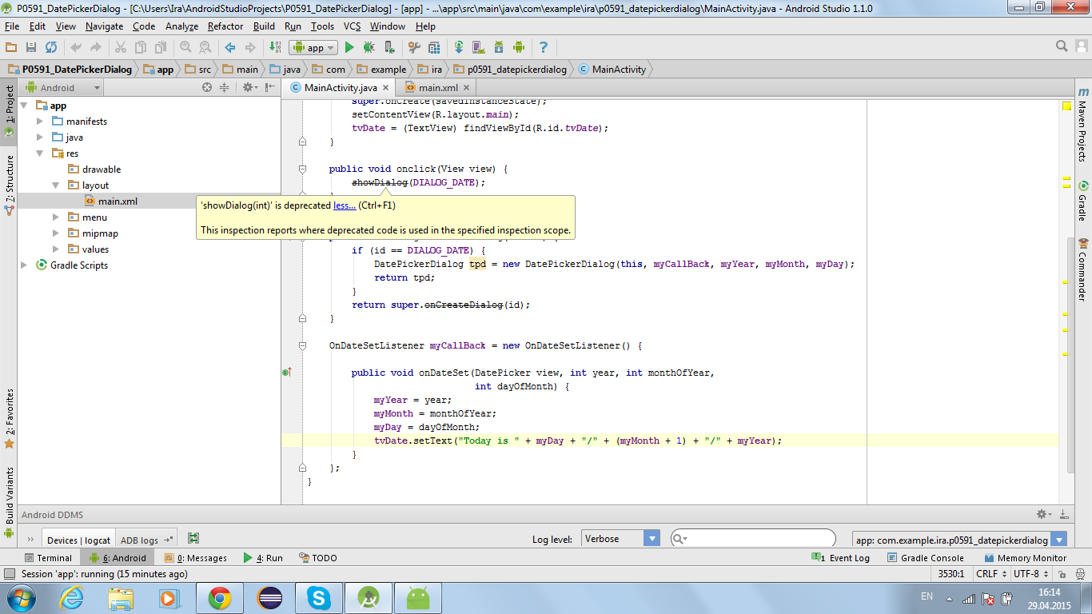The image size is (1092, 614).
Task: Open the AVD Manager toolbar icon
Action: coord(479,48)
